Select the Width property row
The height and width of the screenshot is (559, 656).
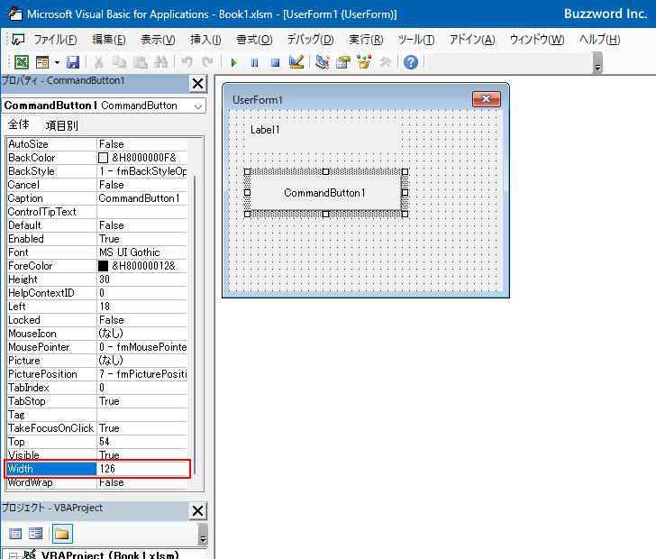[x=97, y=469]
